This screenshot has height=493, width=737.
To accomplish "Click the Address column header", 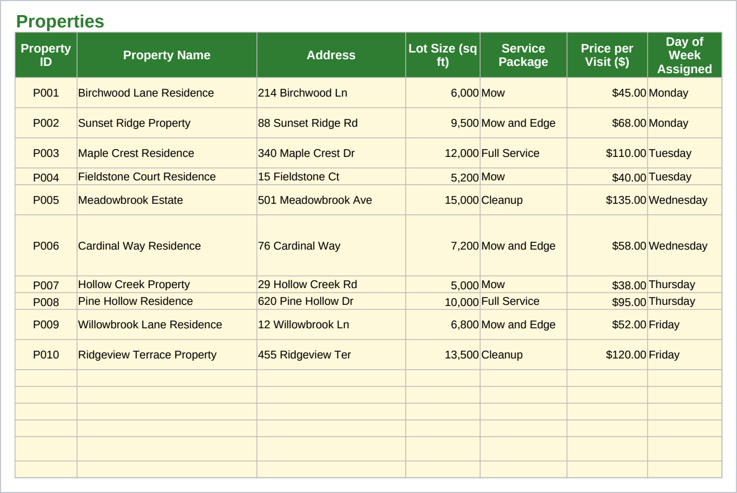I will click(x=331, y=55).
